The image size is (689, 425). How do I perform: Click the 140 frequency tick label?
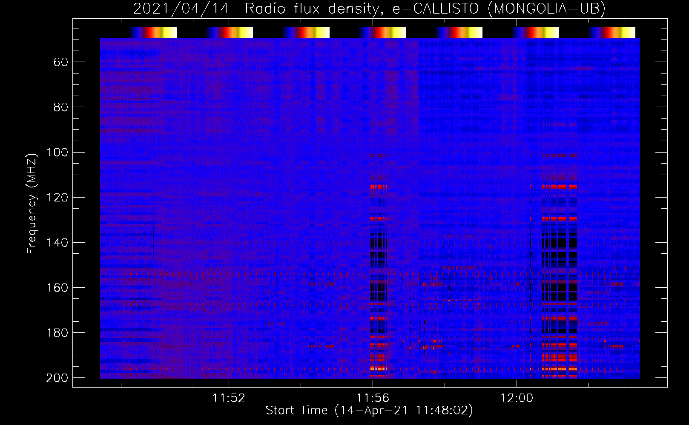coord(57,243)
